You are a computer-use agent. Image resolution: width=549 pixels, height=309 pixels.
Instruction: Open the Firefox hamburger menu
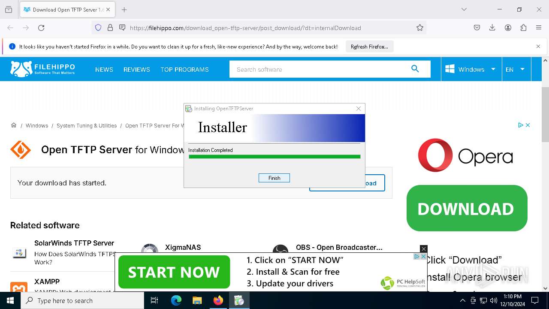point(539,28)
